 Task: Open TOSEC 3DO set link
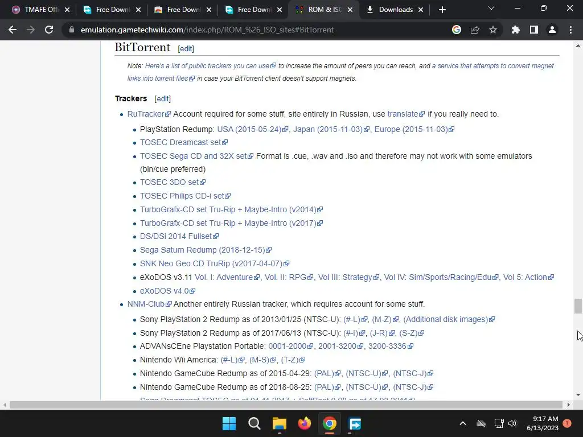point(173,183)
